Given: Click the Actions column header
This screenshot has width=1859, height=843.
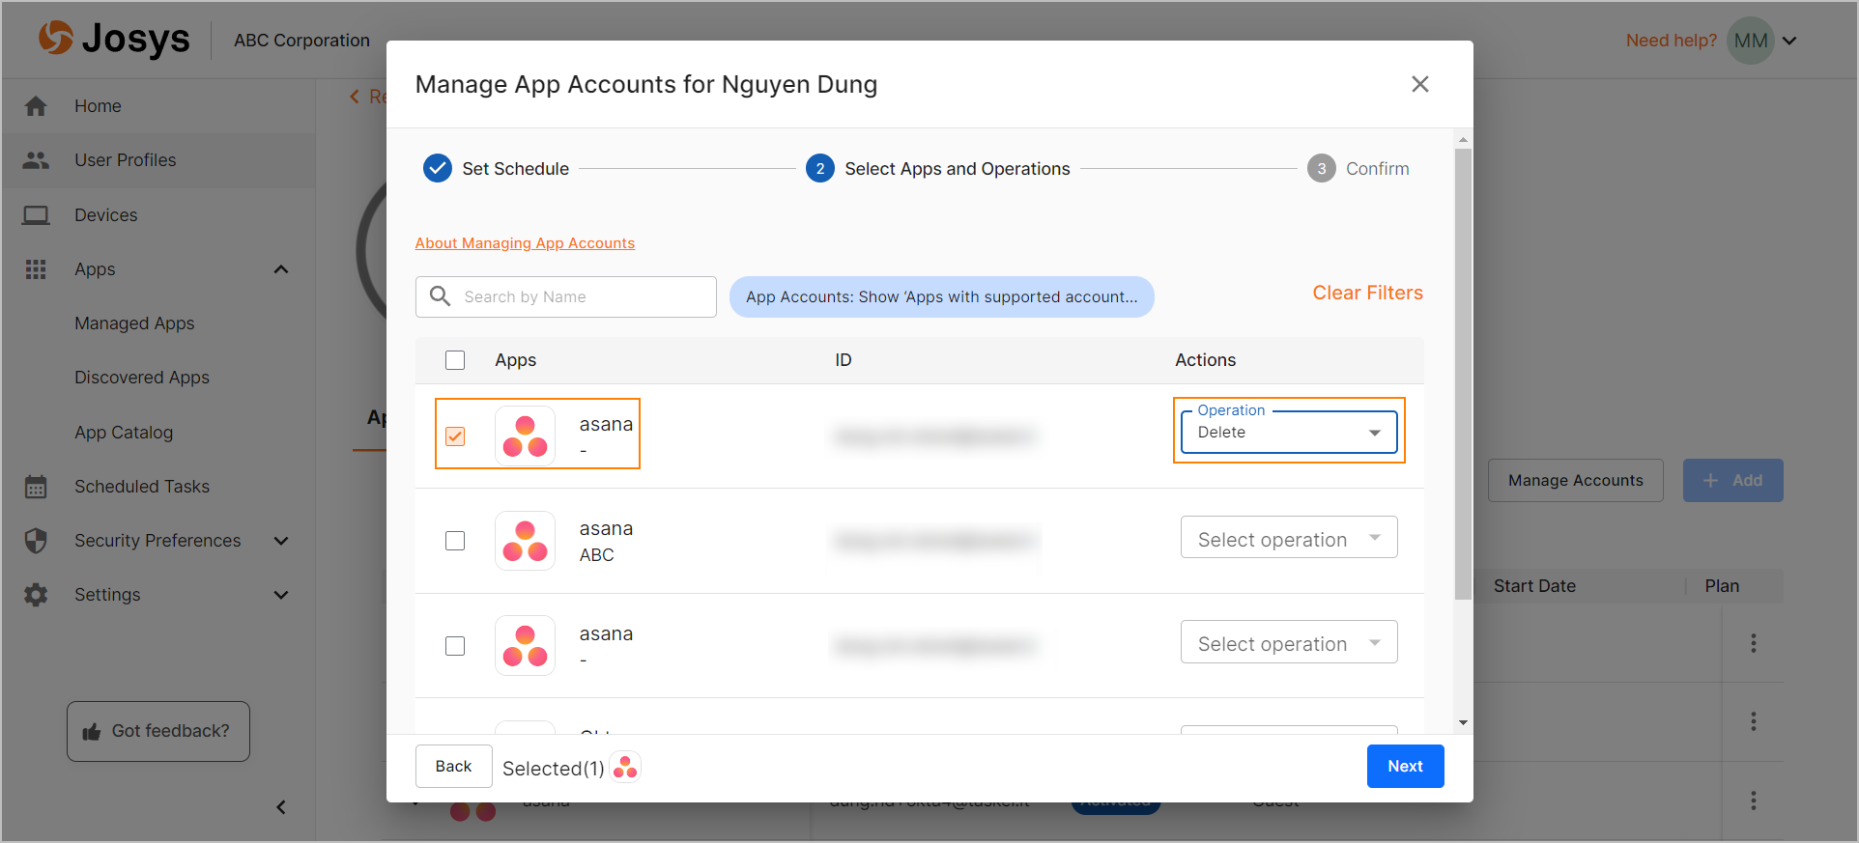Looking at the screenshot, I should 1205,360.
